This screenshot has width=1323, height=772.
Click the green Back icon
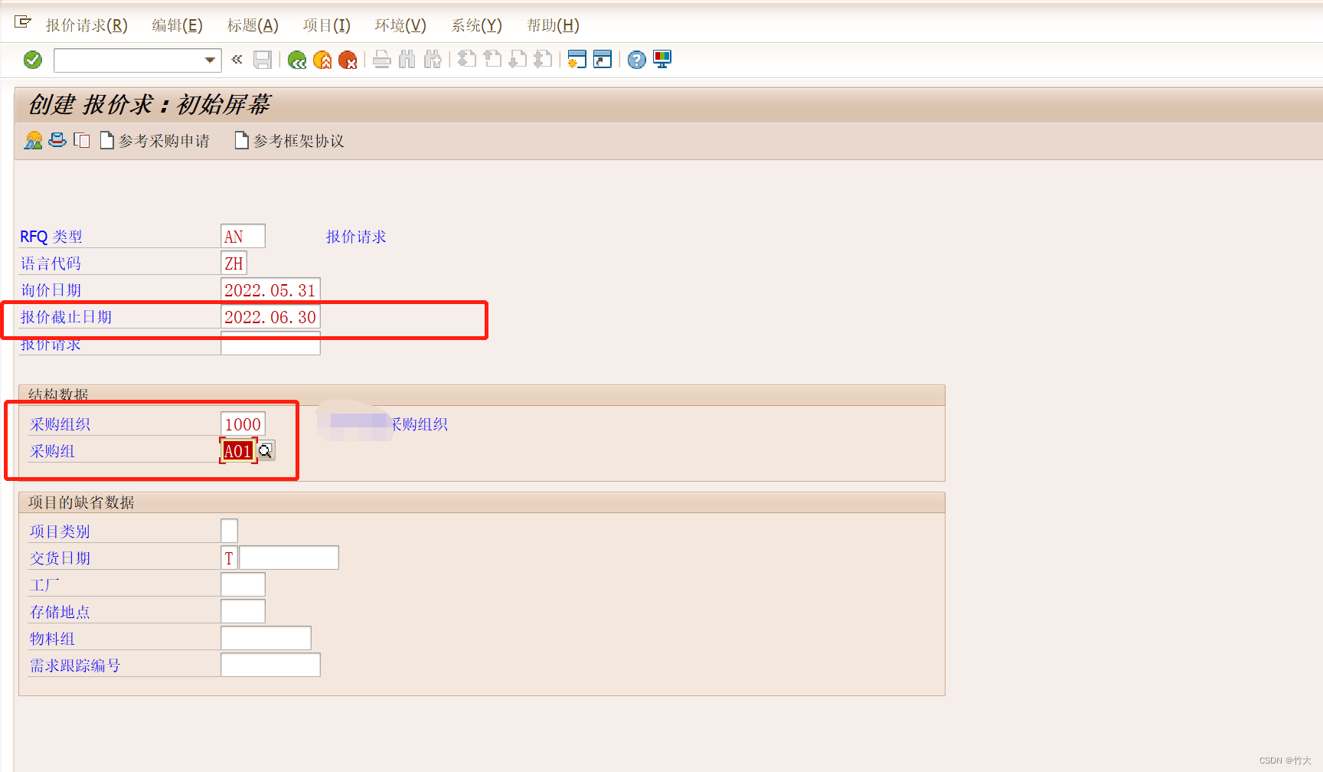point(297,60)
